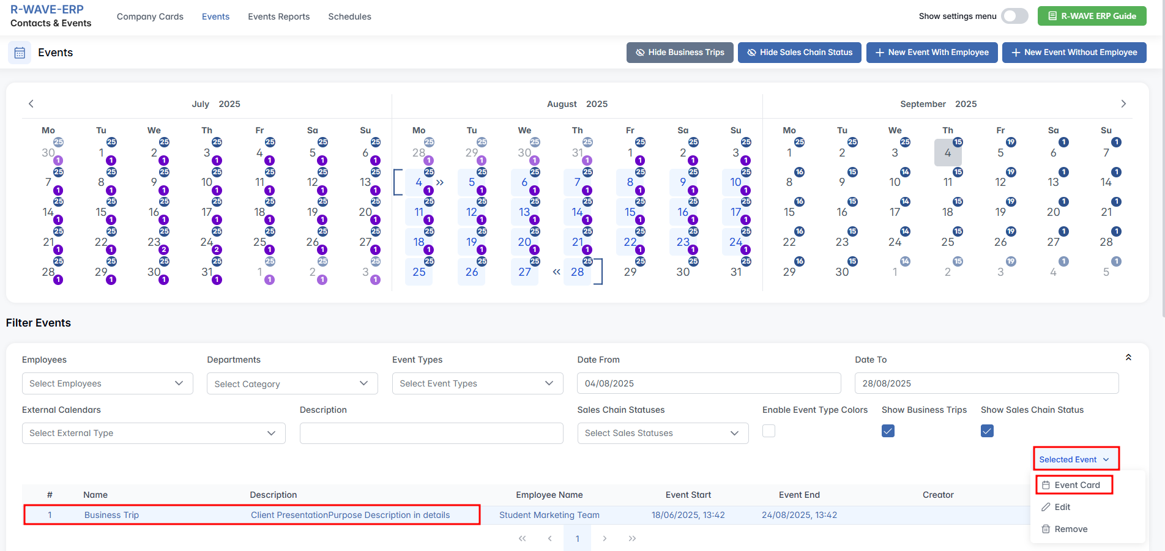
Task: Jump to first page of results
Action: 522,539
